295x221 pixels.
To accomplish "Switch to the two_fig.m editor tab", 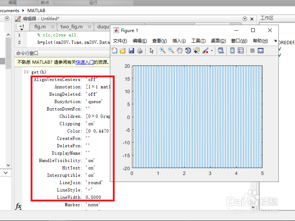I will click(72, 27).
